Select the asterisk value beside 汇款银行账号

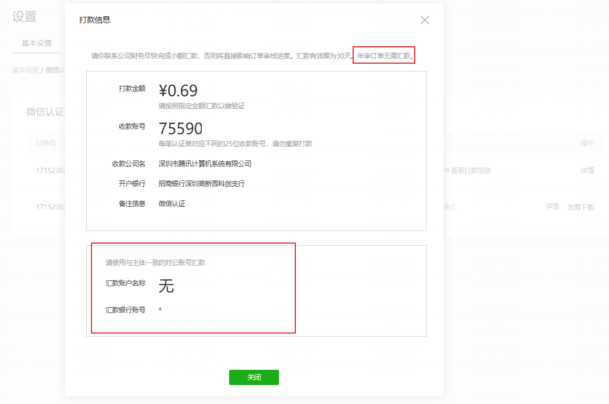160,309
